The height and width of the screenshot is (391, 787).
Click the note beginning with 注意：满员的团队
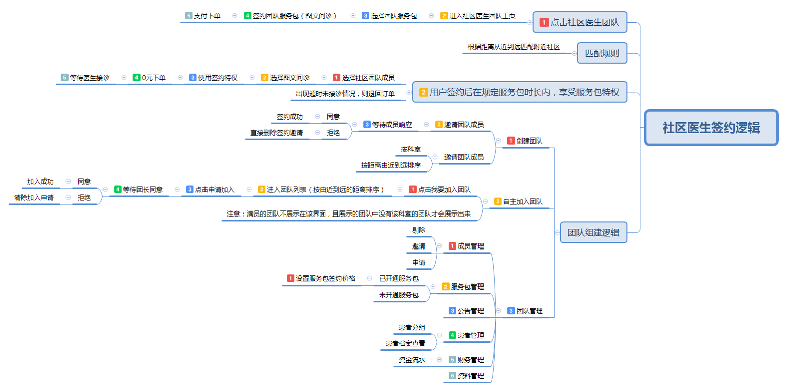tap(349, 214)
